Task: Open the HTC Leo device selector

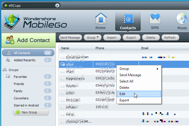Action: click(x=31, y=5)
